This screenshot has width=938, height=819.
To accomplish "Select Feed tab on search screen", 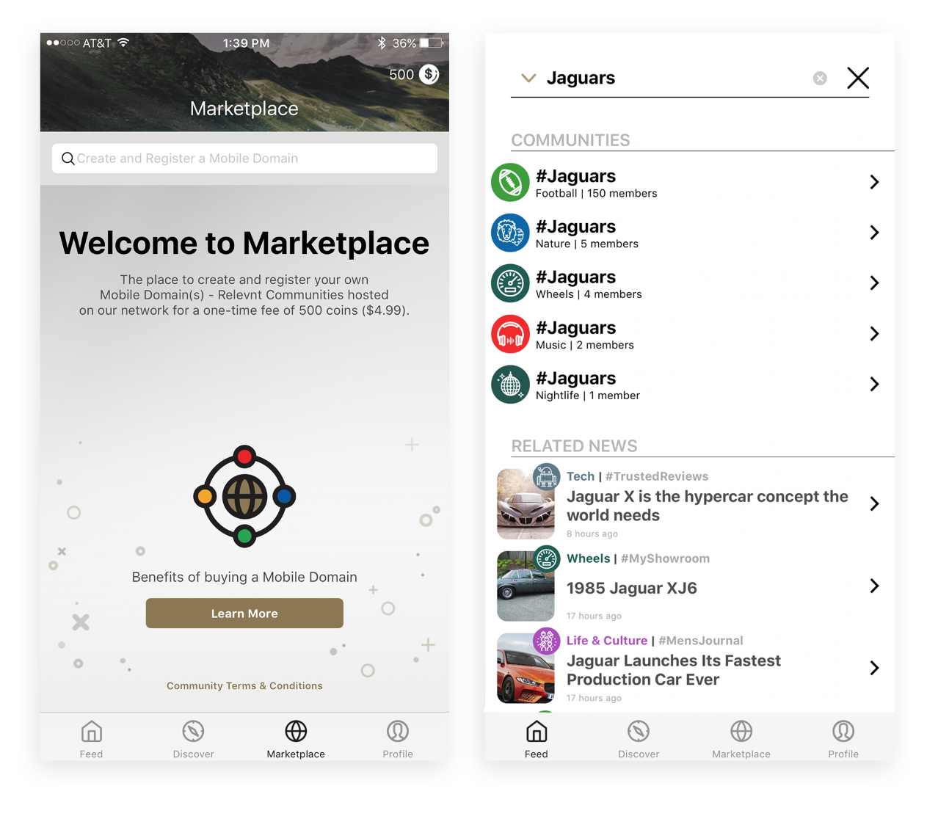I will click(536, 739).
